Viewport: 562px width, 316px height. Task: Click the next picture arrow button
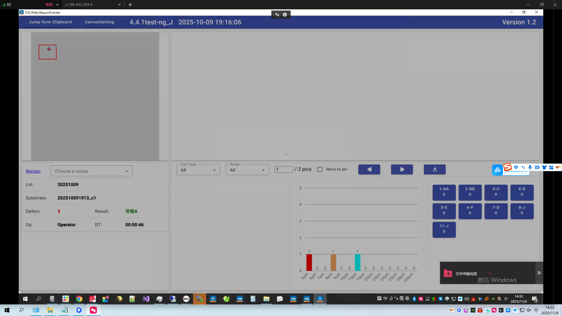[x=402, y=169]
